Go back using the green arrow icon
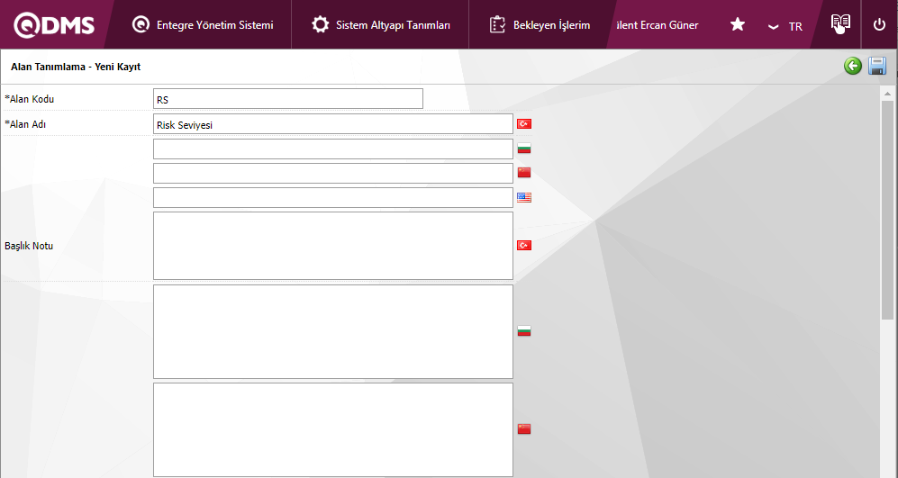 click(x=852, y=66)
